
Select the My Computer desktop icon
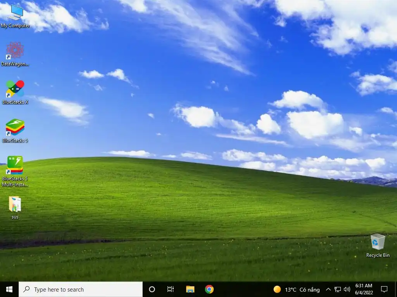pos(15,16)
